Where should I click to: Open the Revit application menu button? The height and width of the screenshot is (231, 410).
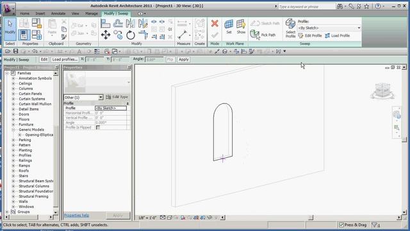[x=9, y=9]
